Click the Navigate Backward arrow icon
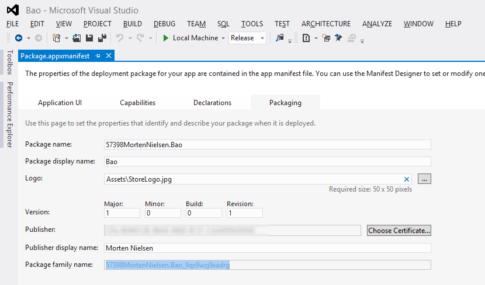This screenshot has height=285, width=485. point(19,38)
